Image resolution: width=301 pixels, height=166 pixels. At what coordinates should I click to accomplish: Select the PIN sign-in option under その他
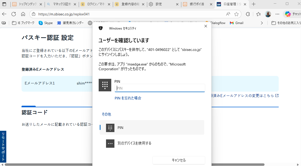coord(152,128)
